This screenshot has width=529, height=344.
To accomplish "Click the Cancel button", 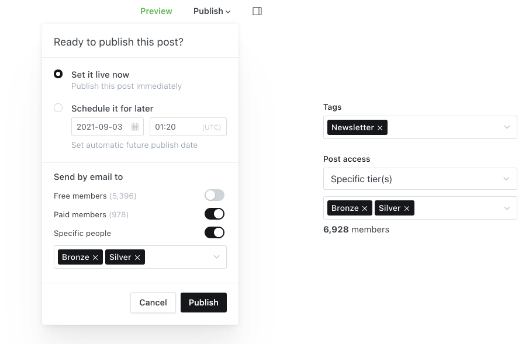I will pos(153,303).
